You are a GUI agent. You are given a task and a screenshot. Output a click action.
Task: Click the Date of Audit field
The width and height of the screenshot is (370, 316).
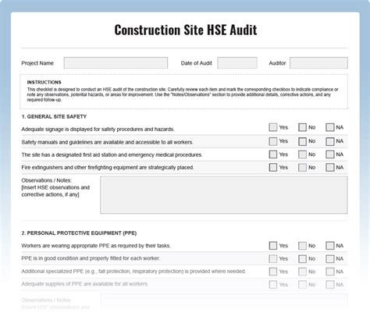pos(237,63)
